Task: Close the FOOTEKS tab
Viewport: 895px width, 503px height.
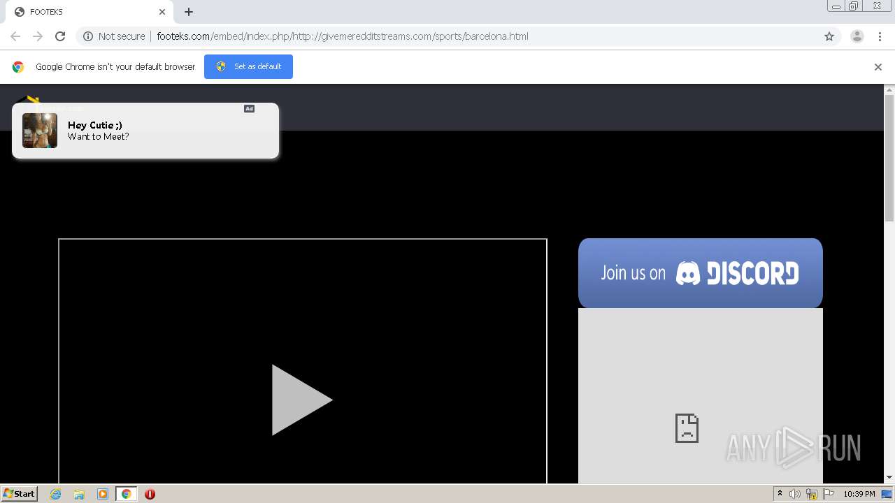Action: click(162, 12)
